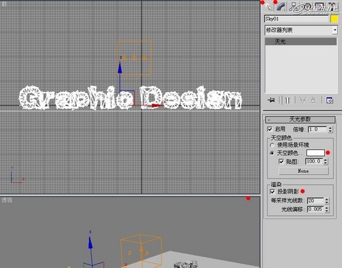Screen dimensions: 342x268
Task: Open the Hierarchy panel tab
Action: coord(293,7)
